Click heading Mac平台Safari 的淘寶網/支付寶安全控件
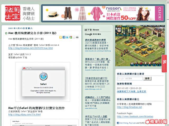The height and width of the screenshot is (126, 169). pyautogui.click(x=36, y=108)
